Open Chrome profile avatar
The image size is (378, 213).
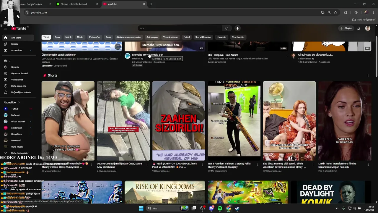click(366, 12)
